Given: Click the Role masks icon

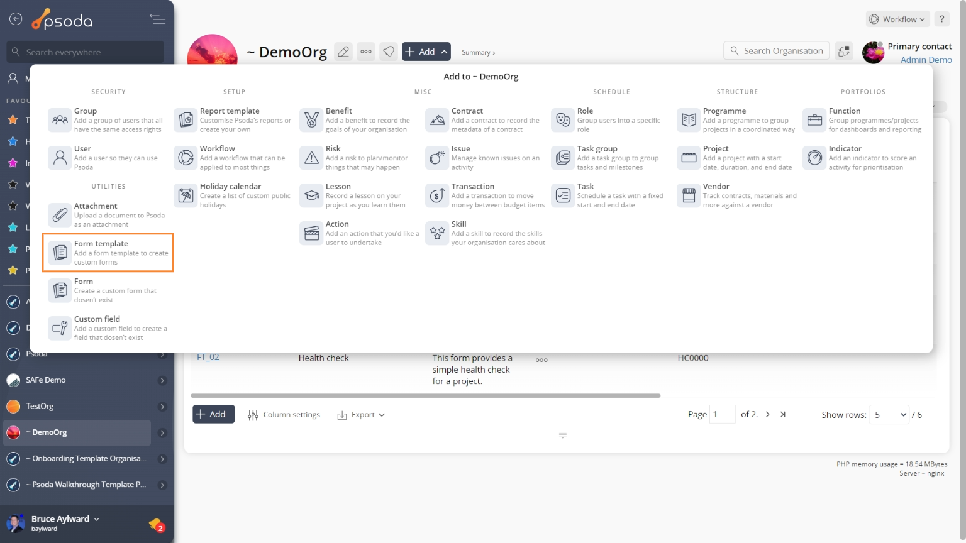Looking at the screenshot, I should [563, 120].
